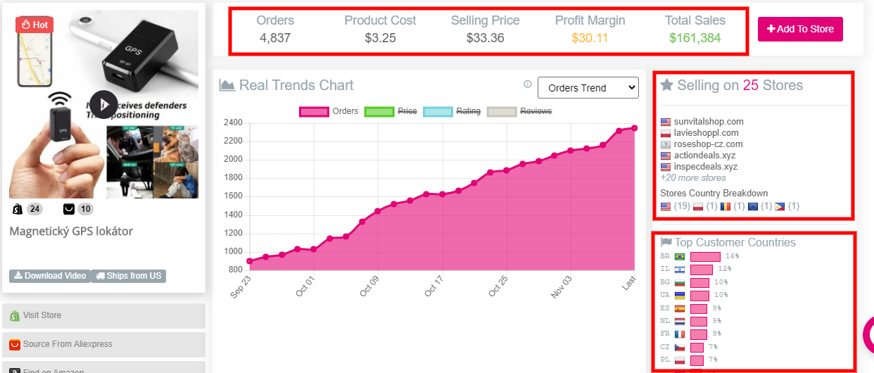This screenshot has width=874, height=373.
Task: Play the product video
Action: click(103, 105)
